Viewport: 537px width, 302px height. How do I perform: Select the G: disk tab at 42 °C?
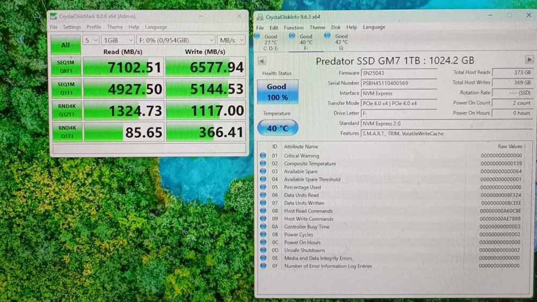click(341, 42)
